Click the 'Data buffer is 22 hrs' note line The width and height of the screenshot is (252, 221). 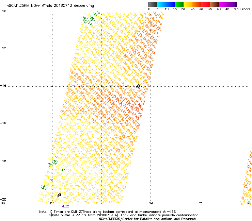point(123,215)
